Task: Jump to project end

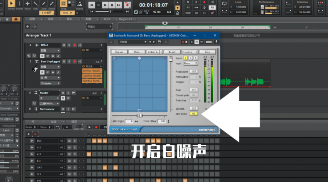Action: pyautogui.click(x=127, y=12)
